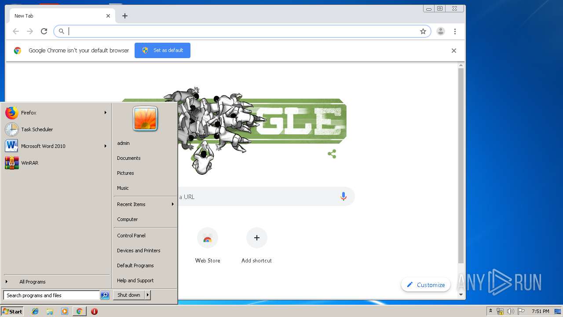Viewport: 563px width, 317px height.
Task: Reload the current page
Action: 44,31
